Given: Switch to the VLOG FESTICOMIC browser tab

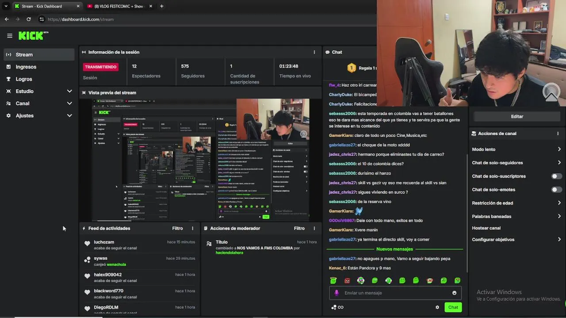Looking at the screenshot, I should (119, 6).
